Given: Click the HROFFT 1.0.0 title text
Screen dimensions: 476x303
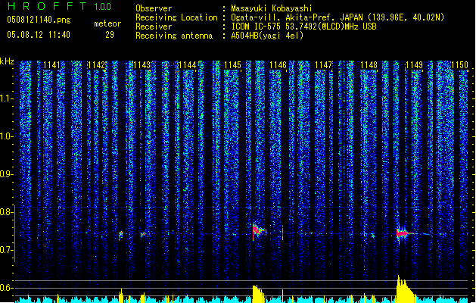Looking at the screenshot, I should pos(59,6).
